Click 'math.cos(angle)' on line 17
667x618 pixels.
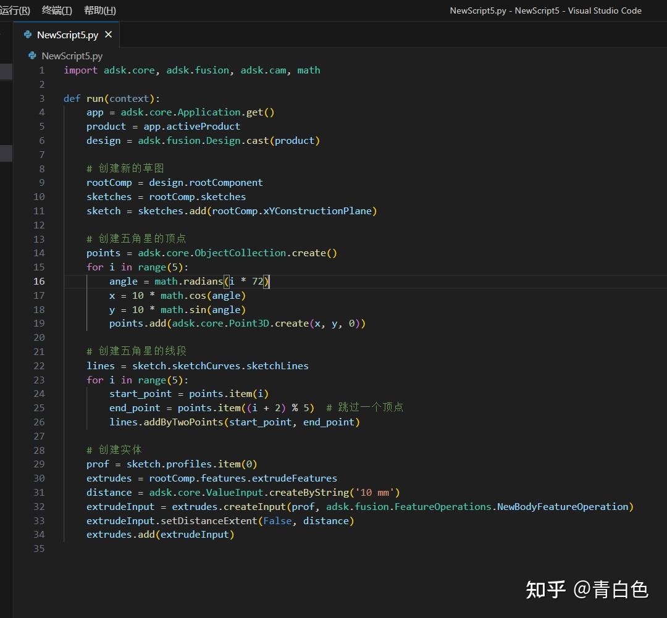coord(203,295)
